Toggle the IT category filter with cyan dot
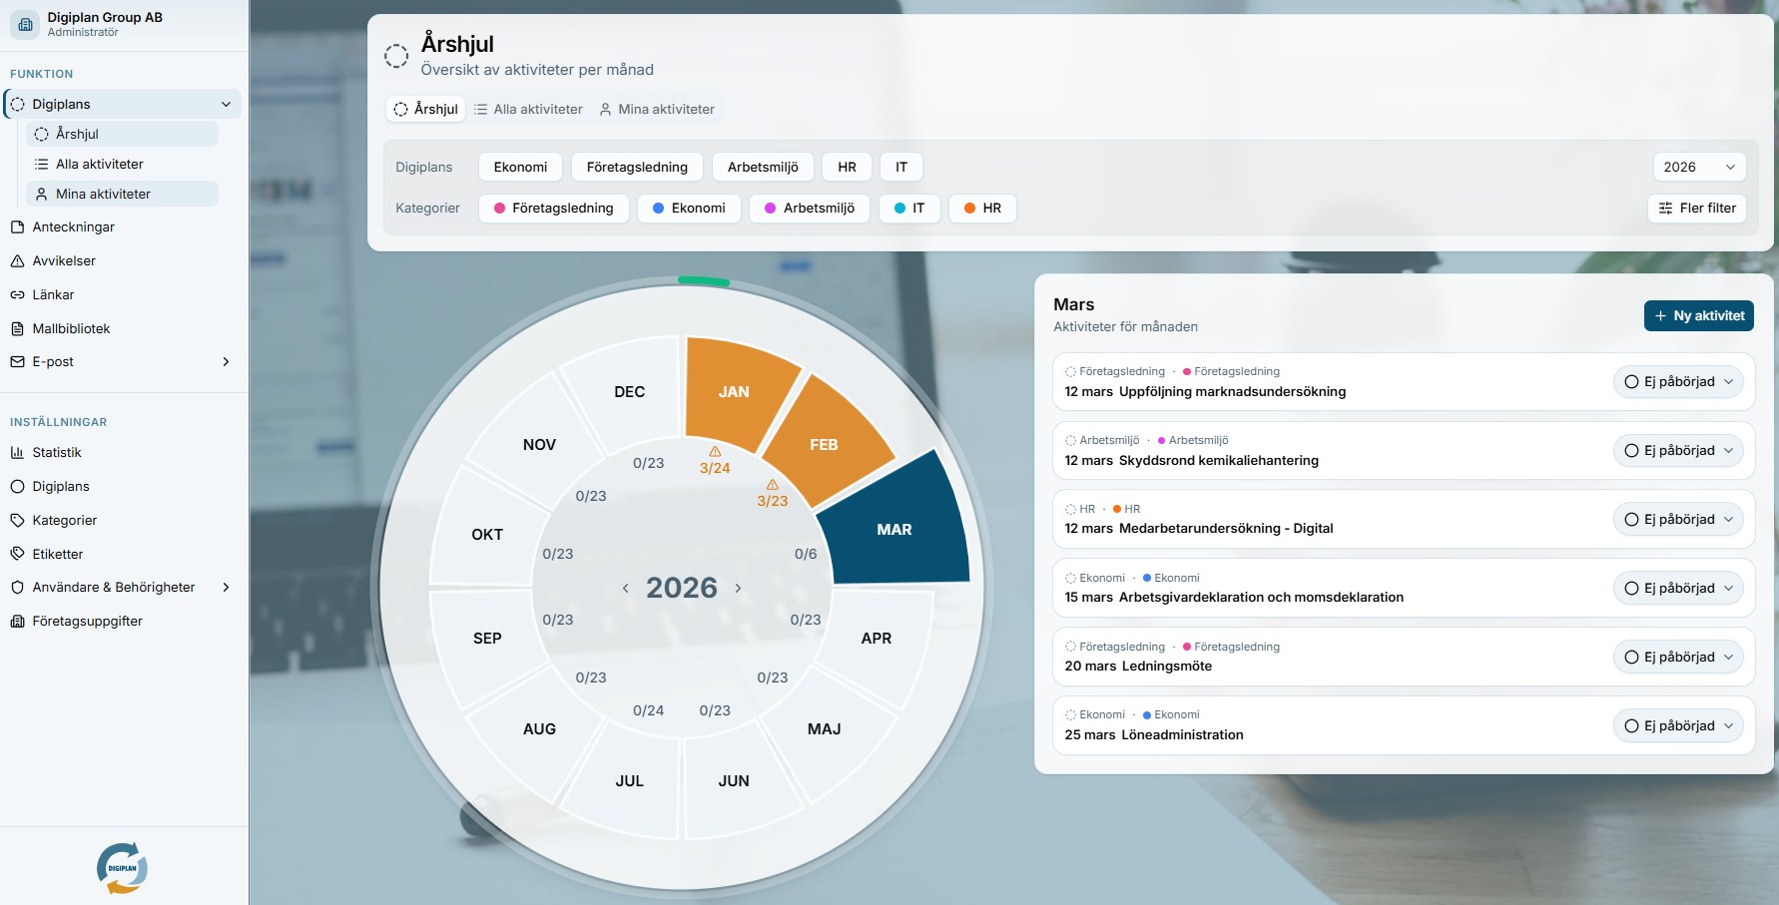Viewport: 1779px width, 905px height. [908, 209]
